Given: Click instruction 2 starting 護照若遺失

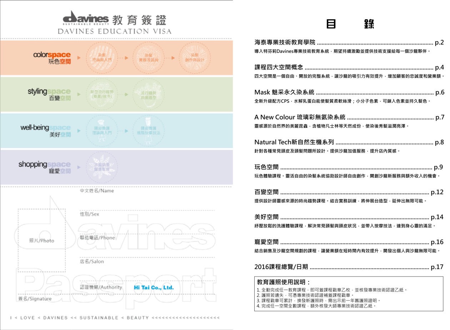Looking at the screenshot, I should [305, 295].
